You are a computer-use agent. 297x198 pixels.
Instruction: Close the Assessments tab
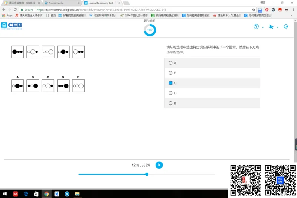(79, 3)
